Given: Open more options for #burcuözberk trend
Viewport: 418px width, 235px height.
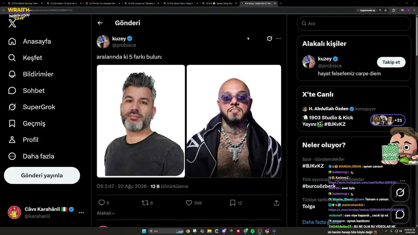Looking at the screenshot, I should click(402, 180).
